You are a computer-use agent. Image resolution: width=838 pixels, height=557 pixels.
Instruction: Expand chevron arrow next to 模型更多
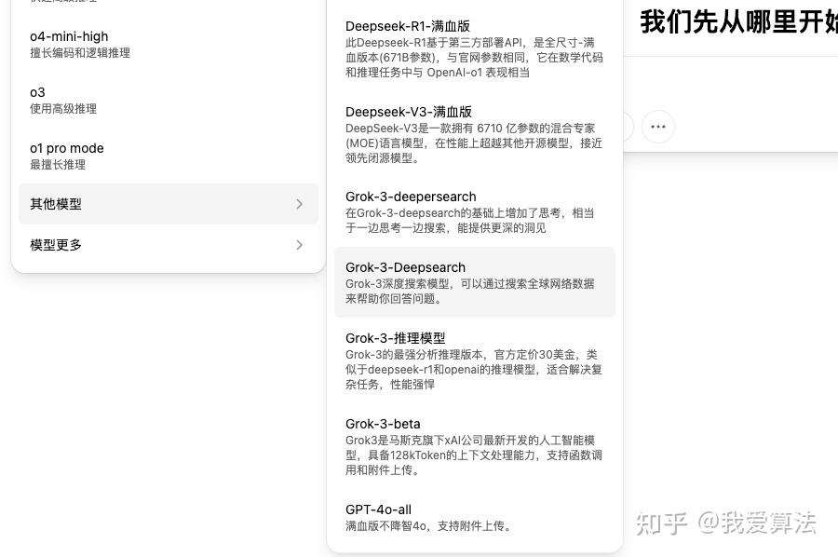pos(299,245)
